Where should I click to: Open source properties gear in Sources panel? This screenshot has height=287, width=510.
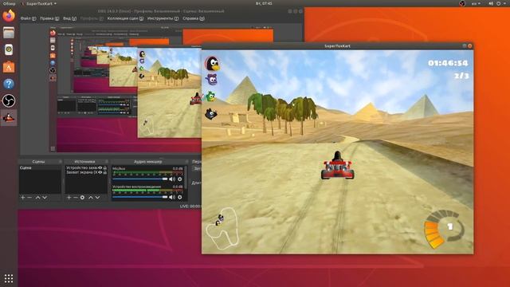click(82, 198)
